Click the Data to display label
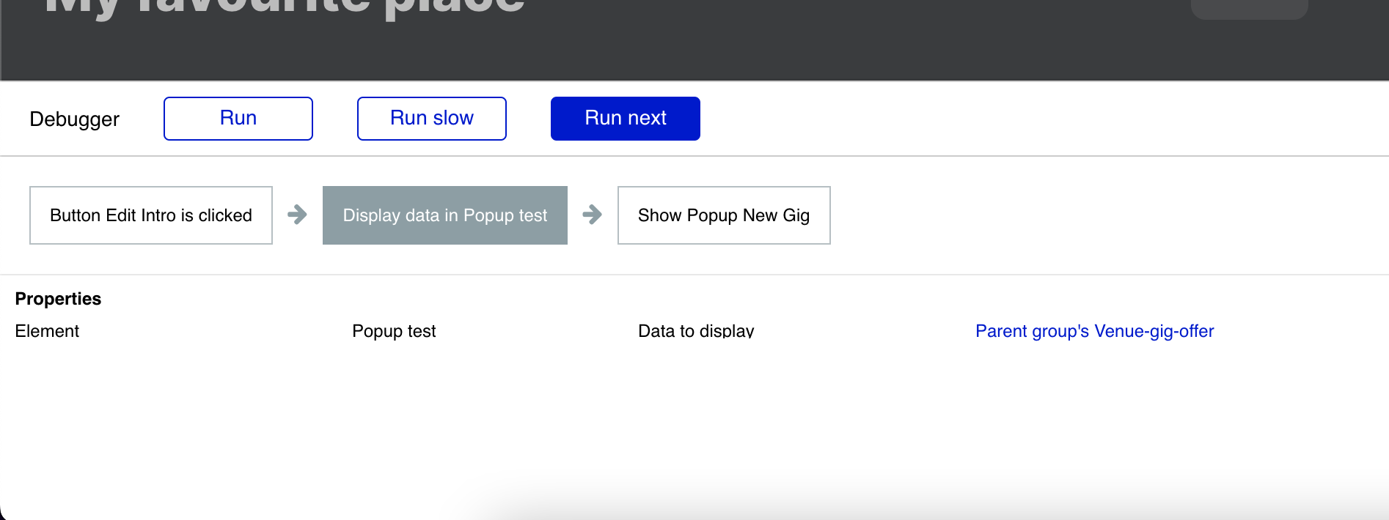This screenshot has height=520, width=1389. pyautogui.click(x=696, y=331)
